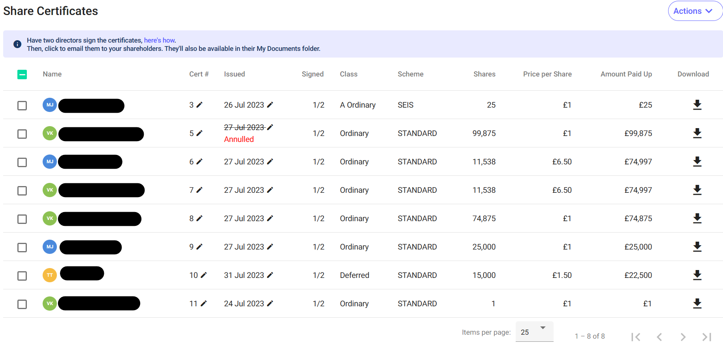
Task: Expand the items per page selector
Action: tap(534, 332)
